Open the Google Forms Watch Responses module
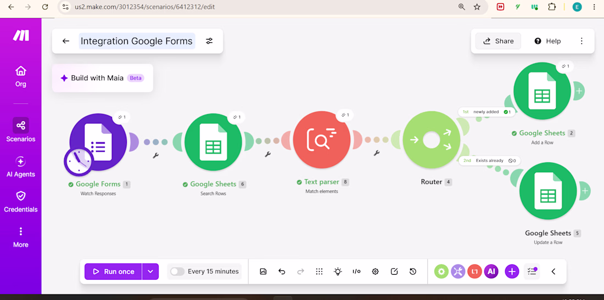Image resolution: width=604 pixels, height=300 pixels. 98,142
